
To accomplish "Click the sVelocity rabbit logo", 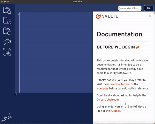I will coord(6,118).
